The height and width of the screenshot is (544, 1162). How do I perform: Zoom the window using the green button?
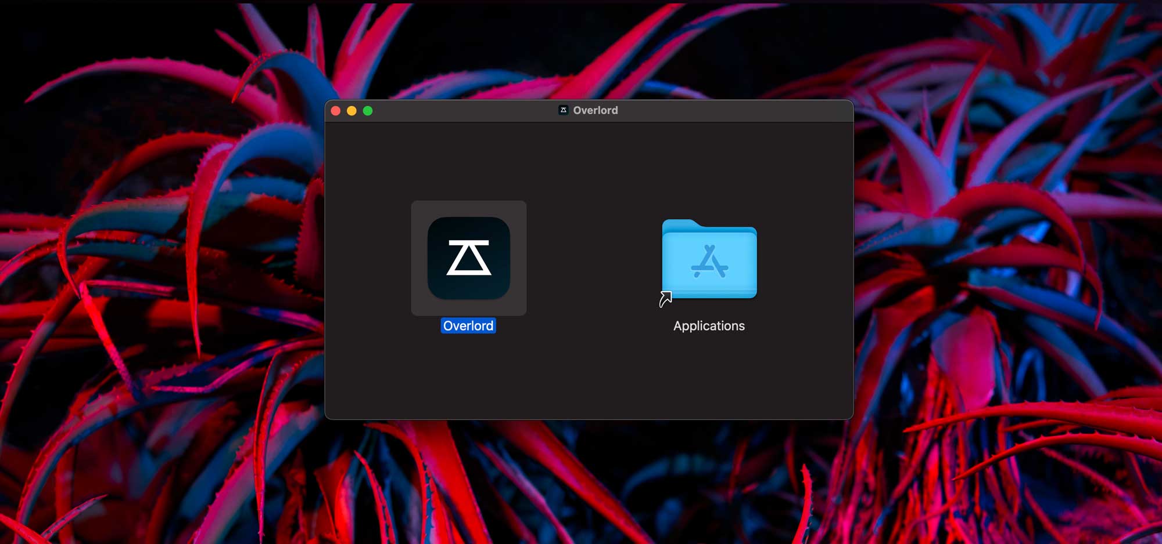368,111
